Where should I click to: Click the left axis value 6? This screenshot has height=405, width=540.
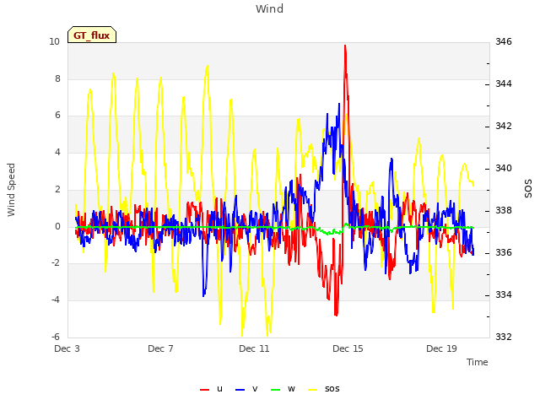point(57,116)
